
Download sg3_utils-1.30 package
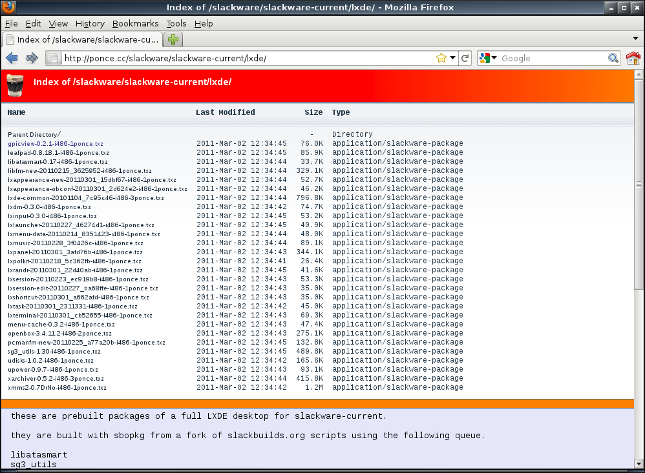[54, 352]
